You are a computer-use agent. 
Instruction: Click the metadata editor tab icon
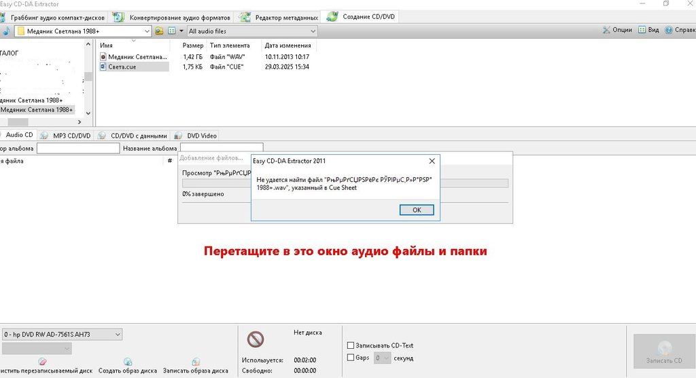pyautogui.click(x=245, y=17)
